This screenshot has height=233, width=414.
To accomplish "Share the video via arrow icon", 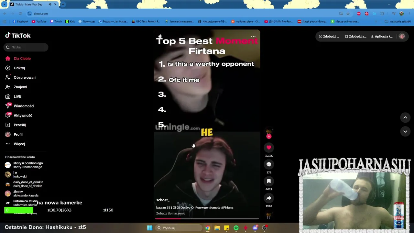I will [269, 198].
